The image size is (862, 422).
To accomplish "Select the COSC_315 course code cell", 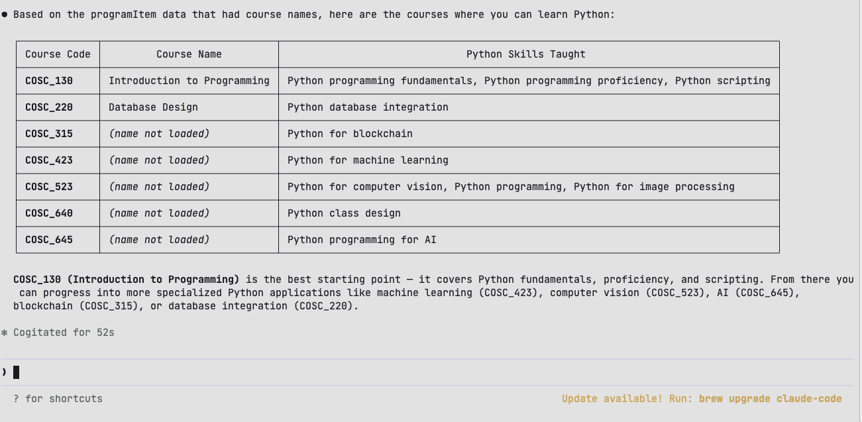I will tap(49, 134).
